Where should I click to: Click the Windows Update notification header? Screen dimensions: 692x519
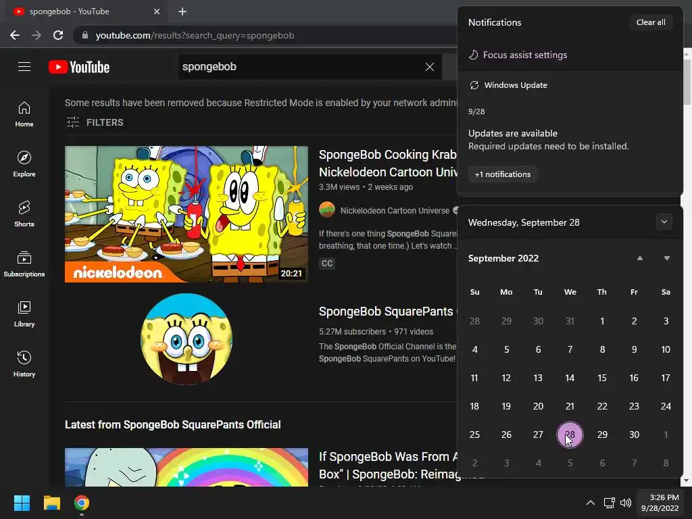508,85
